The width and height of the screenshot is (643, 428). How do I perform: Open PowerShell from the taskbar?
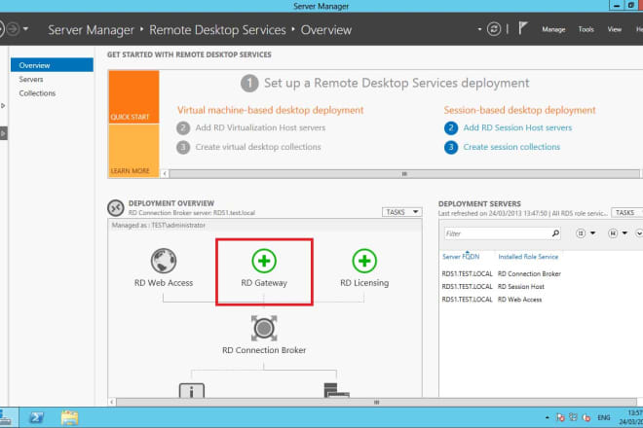(36, 417)
